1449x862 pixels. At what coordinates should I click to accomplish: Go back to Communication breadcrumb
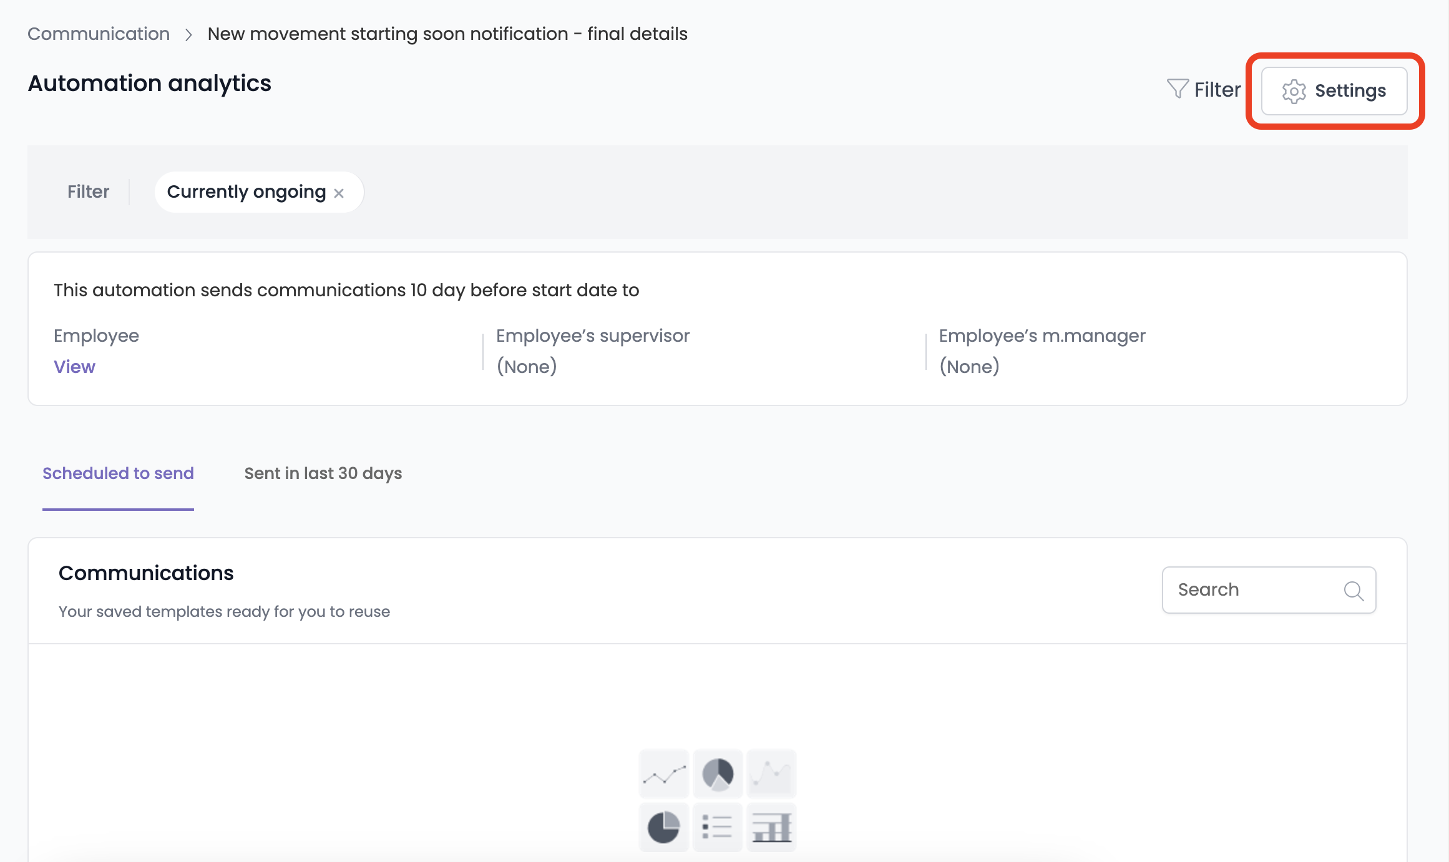99,34
